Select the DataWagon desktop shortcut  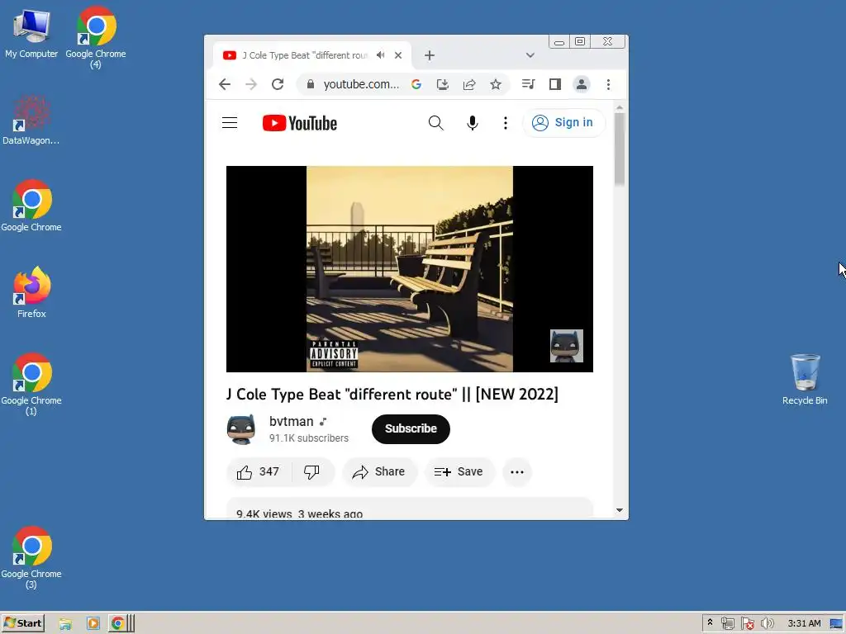[31, 120]
